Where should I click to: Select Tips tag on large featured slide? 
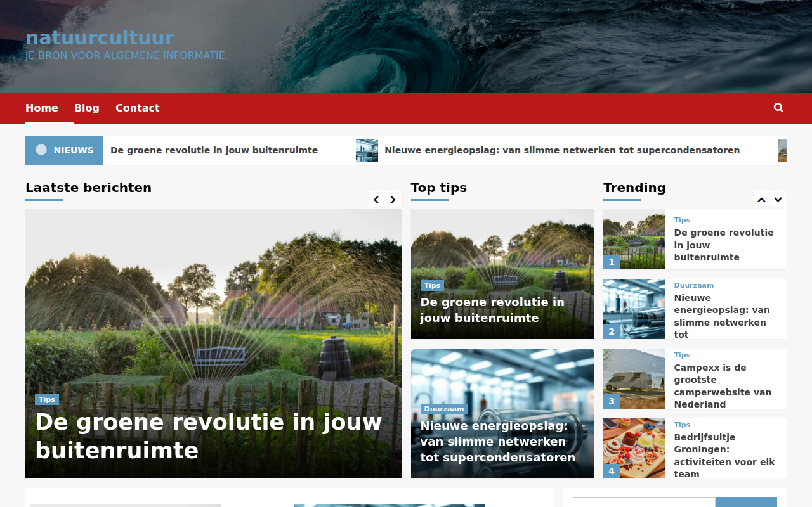pyautogui.click(x=47, y=399)
